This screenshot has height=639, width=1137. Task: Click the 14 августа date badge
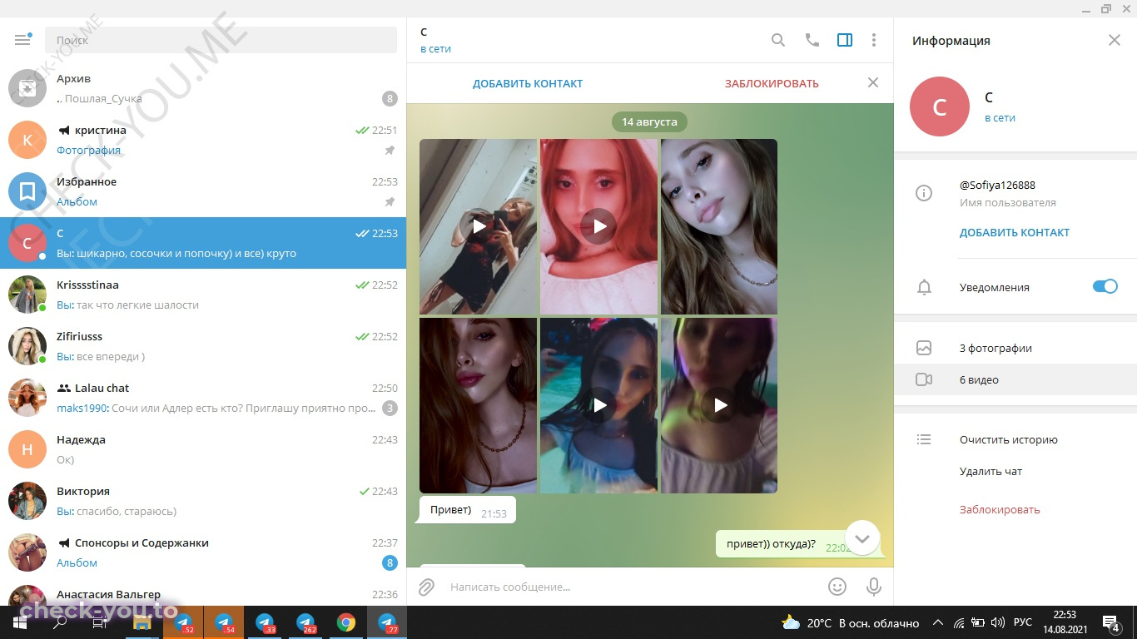(649, 121)
